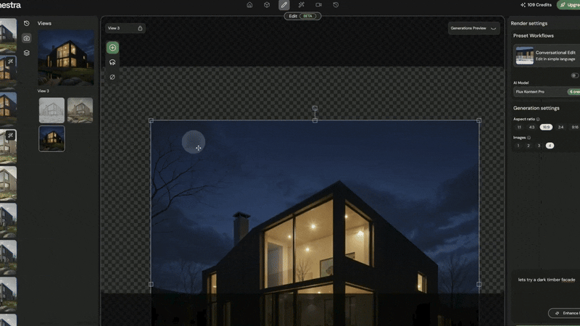The height and width of the screenshot is (326, 580).
Task: Click the rotation handle above the image
Action: [x=315, y=108]
